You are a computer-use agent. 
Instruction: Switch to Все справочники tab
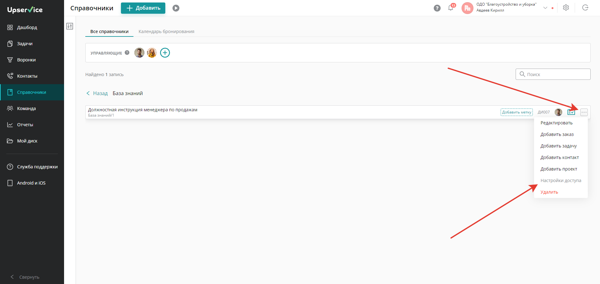[109, 31]
